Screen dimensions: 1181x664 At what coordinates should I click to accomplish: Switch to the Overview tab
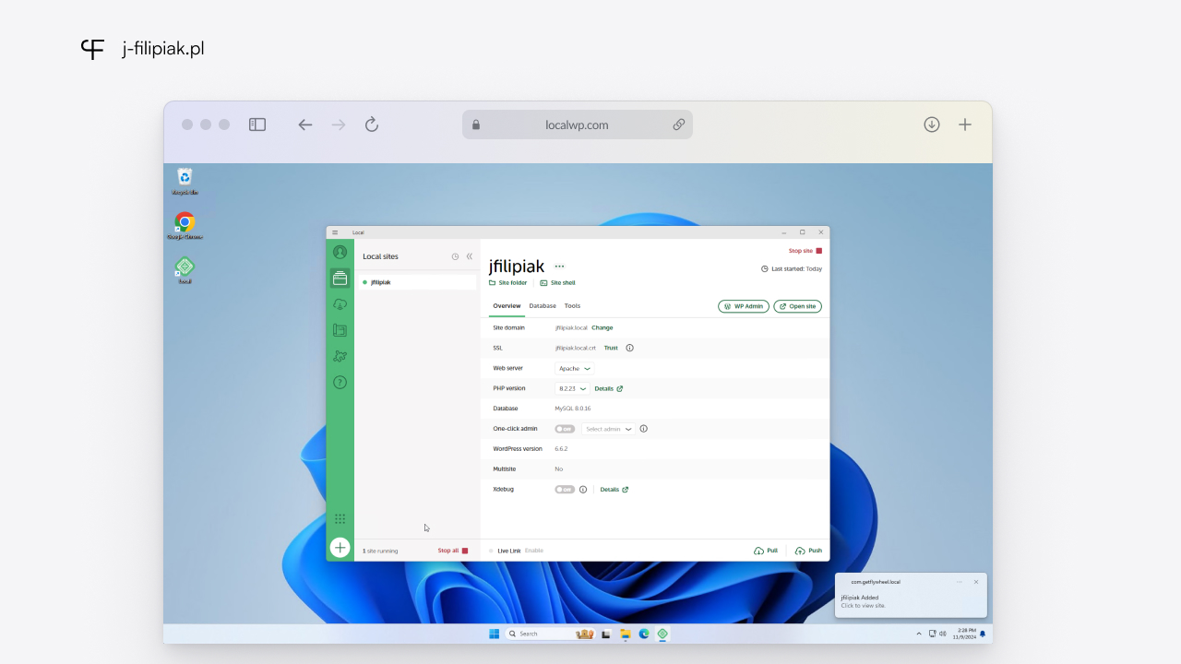507,305
